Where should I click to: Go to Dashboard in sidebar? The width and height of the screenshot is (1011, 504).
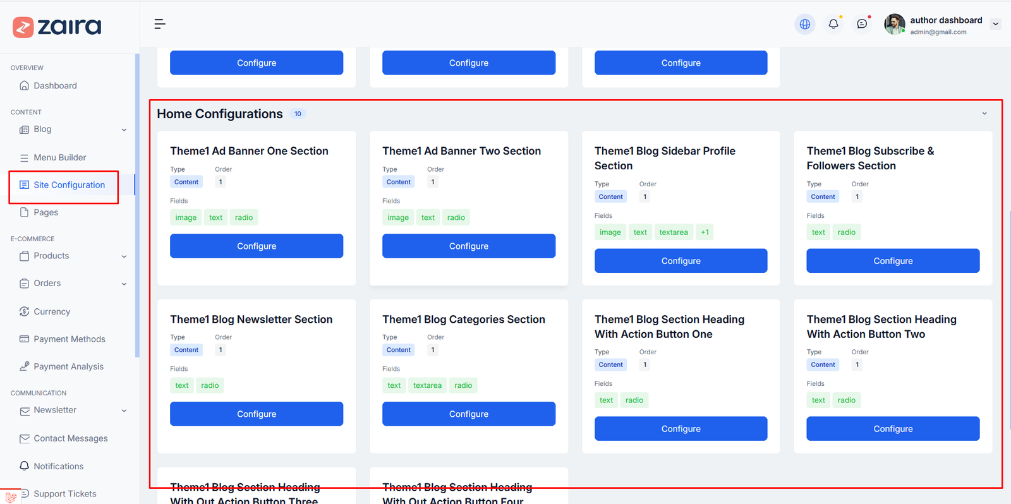coord(55,86)
